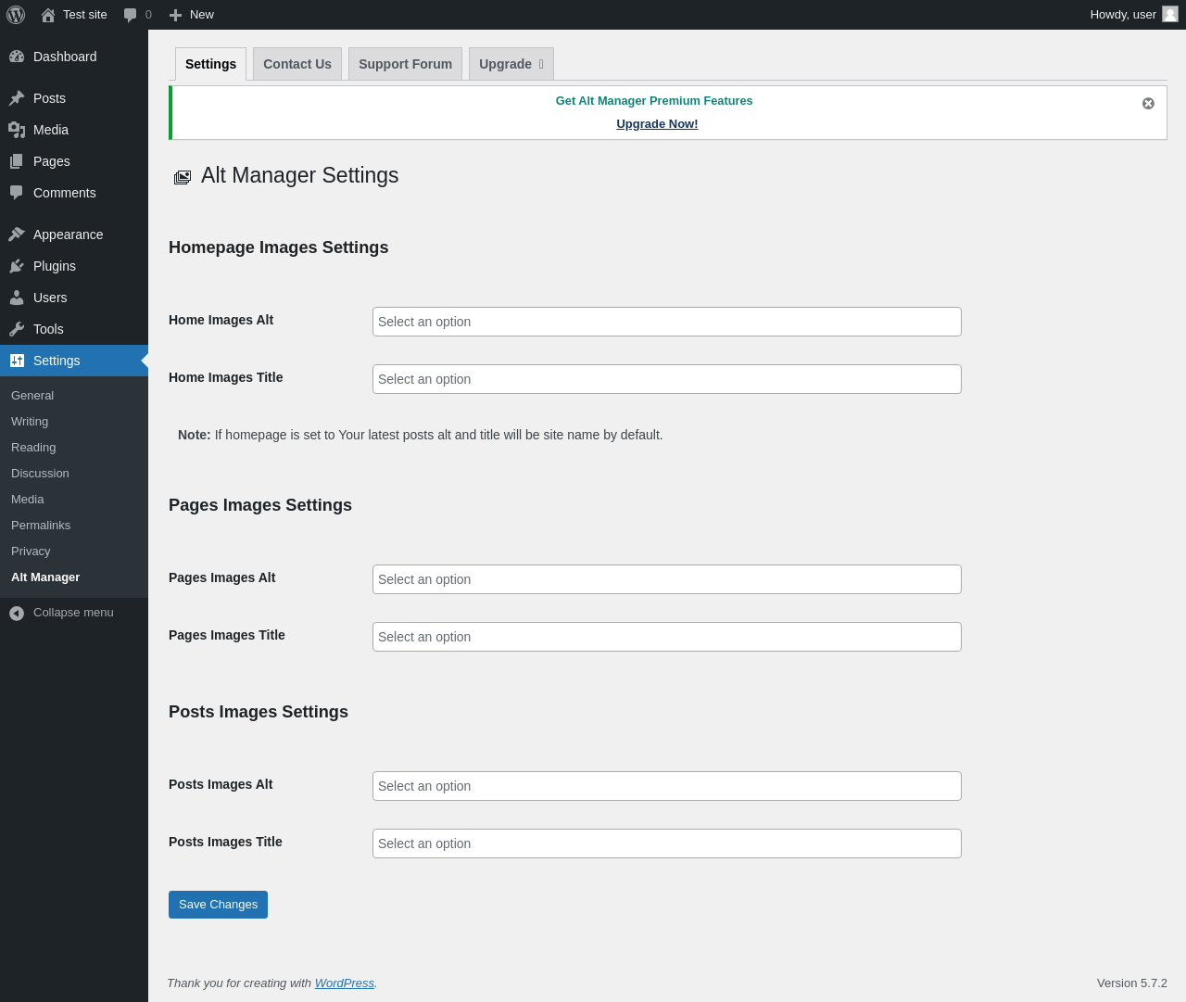Open the Media item above Pages
The width and height of the screenshot is (1186, 1002).
[x=74, y=130]
